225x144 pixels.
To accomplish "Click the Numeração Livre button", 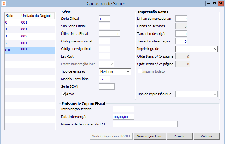I will (x=149, y=136).
